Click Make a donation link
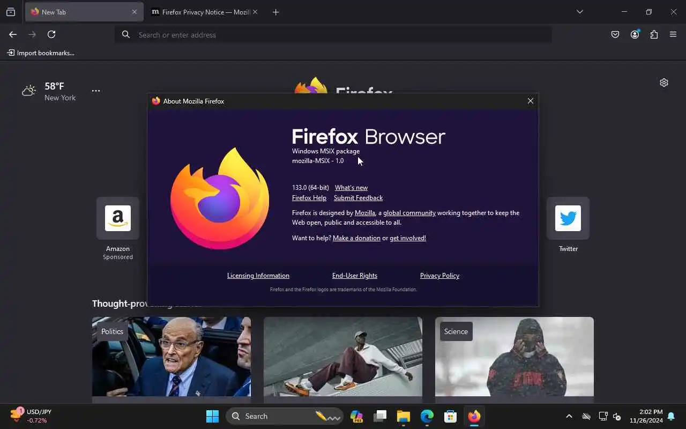 (356, 238)
